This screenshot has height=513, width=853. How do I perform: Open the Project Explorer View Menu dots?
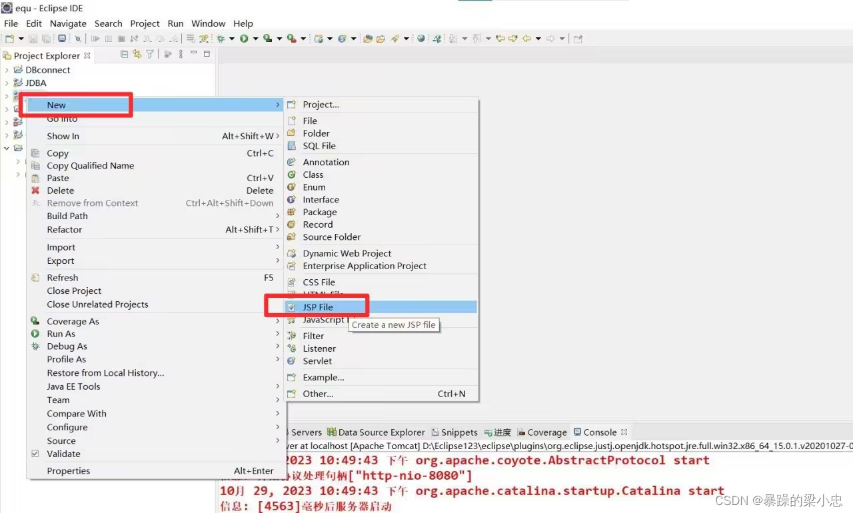tap(181, 54)
